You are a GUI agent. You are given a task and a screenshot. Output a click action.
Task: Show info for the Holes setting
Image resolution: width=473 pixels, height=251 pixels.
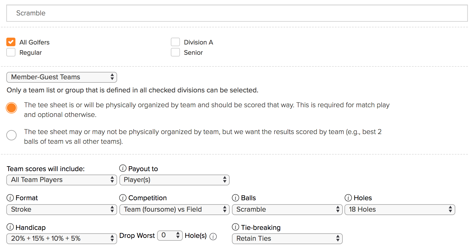pyautogui.click(x=348, y=198)
